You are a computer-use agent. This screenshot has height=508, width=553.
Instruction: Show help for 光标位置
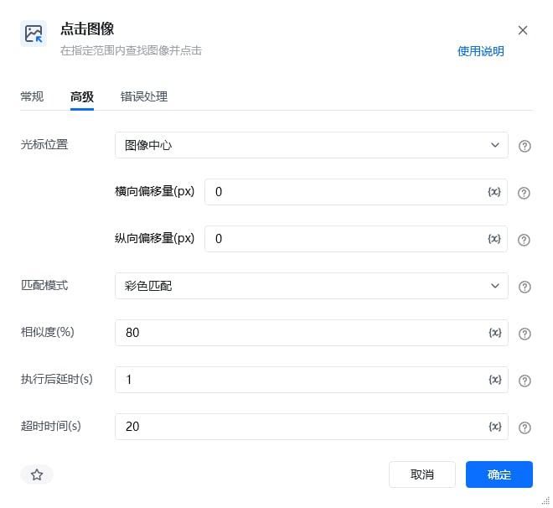[x=525, y=146]
